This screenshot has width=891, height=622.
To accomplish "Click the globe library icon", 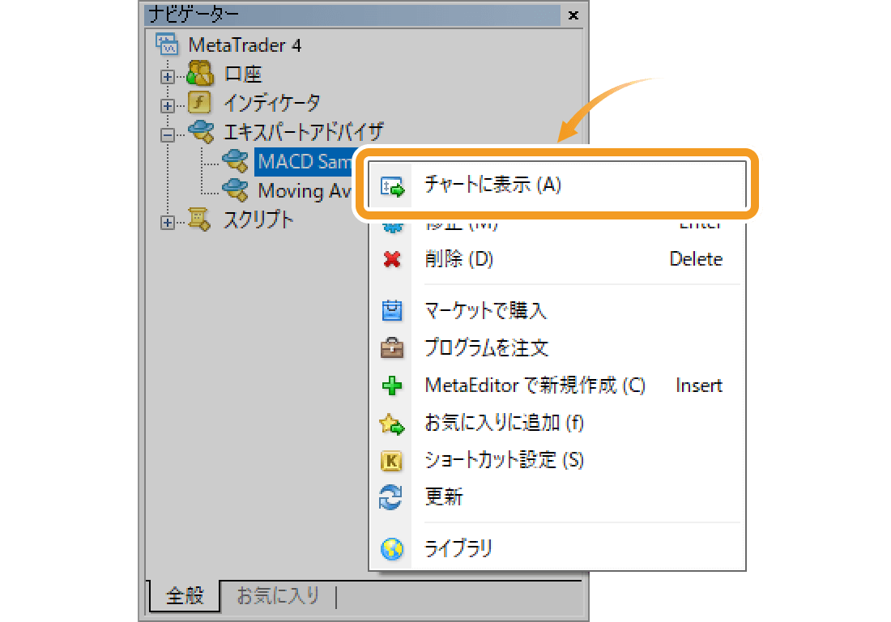I will [x=392, y=549].
